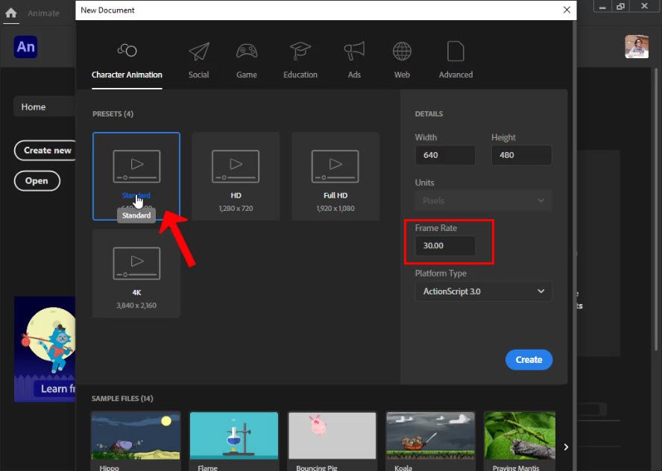Close the New Document dialog
This screenshot has width=662, height=471.
click(567, 10)
